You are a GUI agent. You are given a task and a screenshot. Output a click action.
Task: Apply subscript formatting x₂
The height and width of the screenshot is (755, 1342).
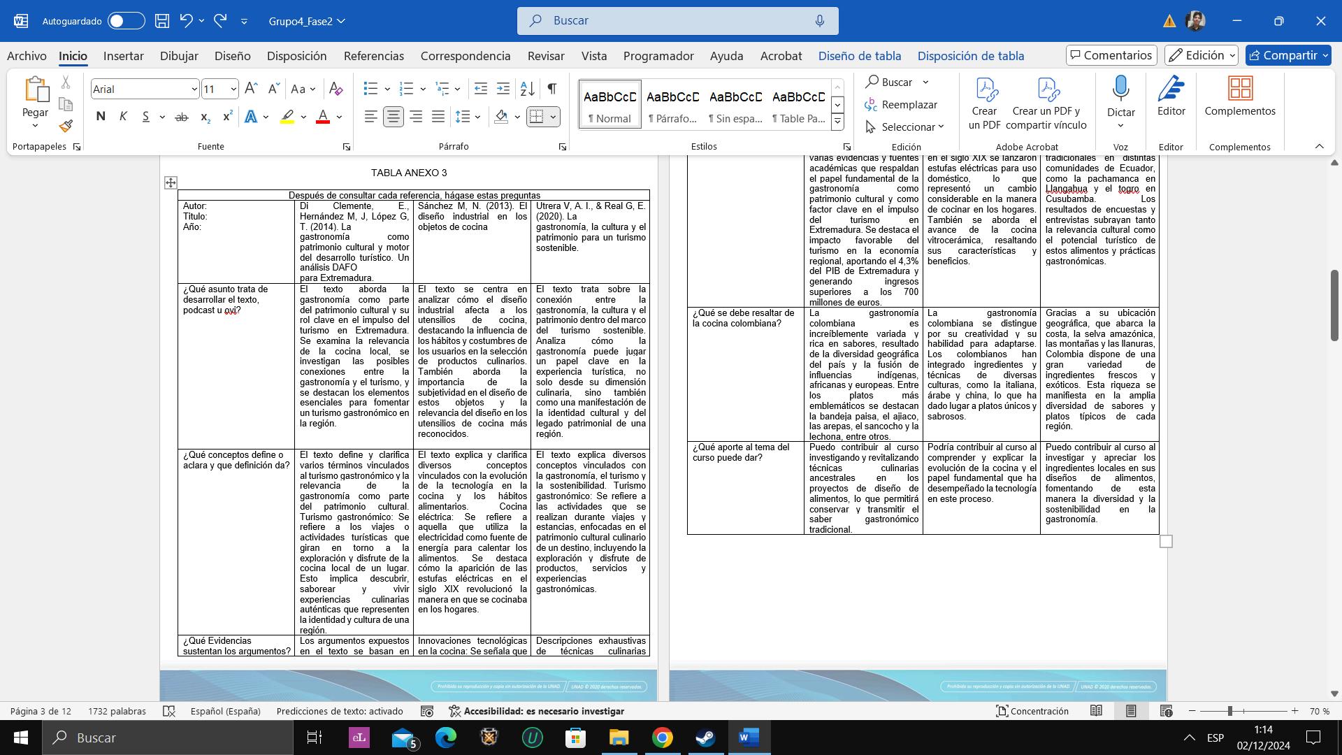tap(205, 117)
